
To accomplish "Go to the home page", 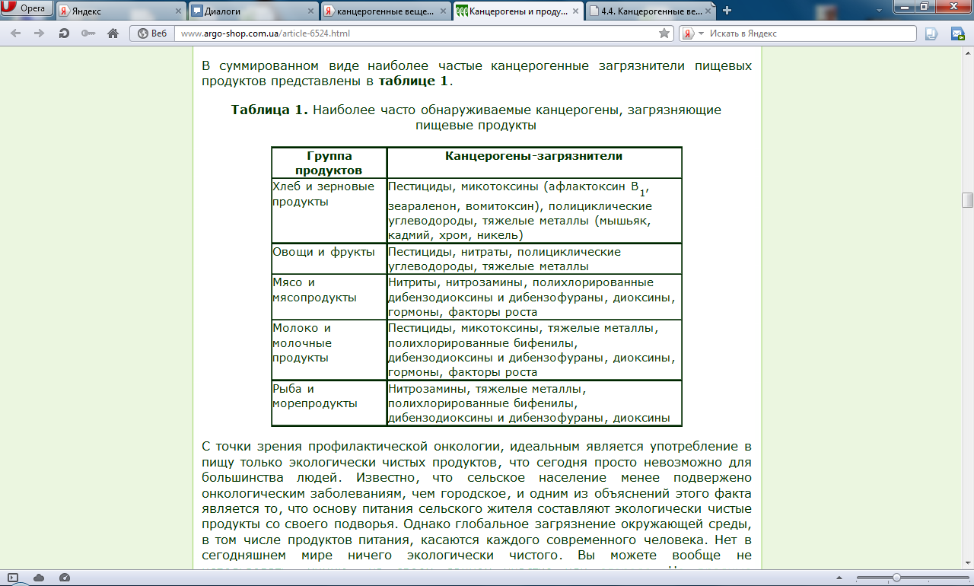I will tap(113, 33).
